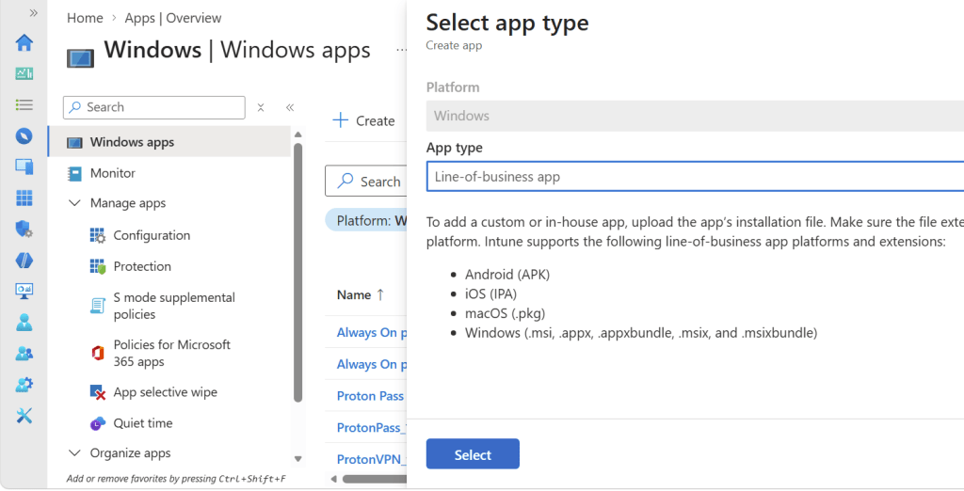Image resolution: width=964 pixels, height=491 pixels.
Task: Click the menu scrollbar down arrow
Action: [x=298, y=458]
